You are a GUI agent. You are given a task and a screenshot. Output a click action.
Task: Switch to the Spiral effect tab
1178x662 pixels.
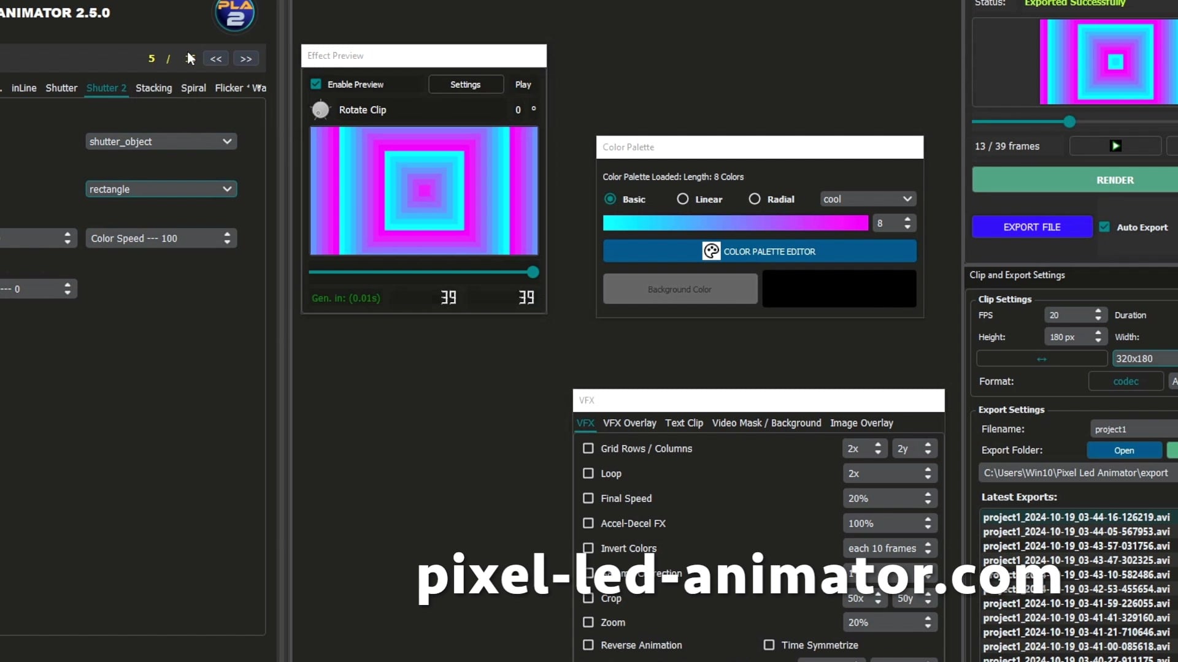193,88
